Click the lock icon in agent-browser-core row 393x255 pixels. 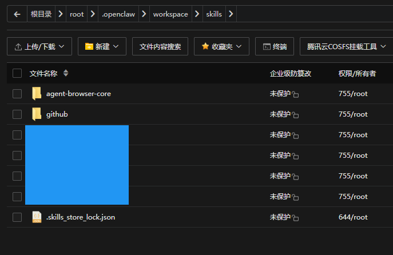coord(296,94)
